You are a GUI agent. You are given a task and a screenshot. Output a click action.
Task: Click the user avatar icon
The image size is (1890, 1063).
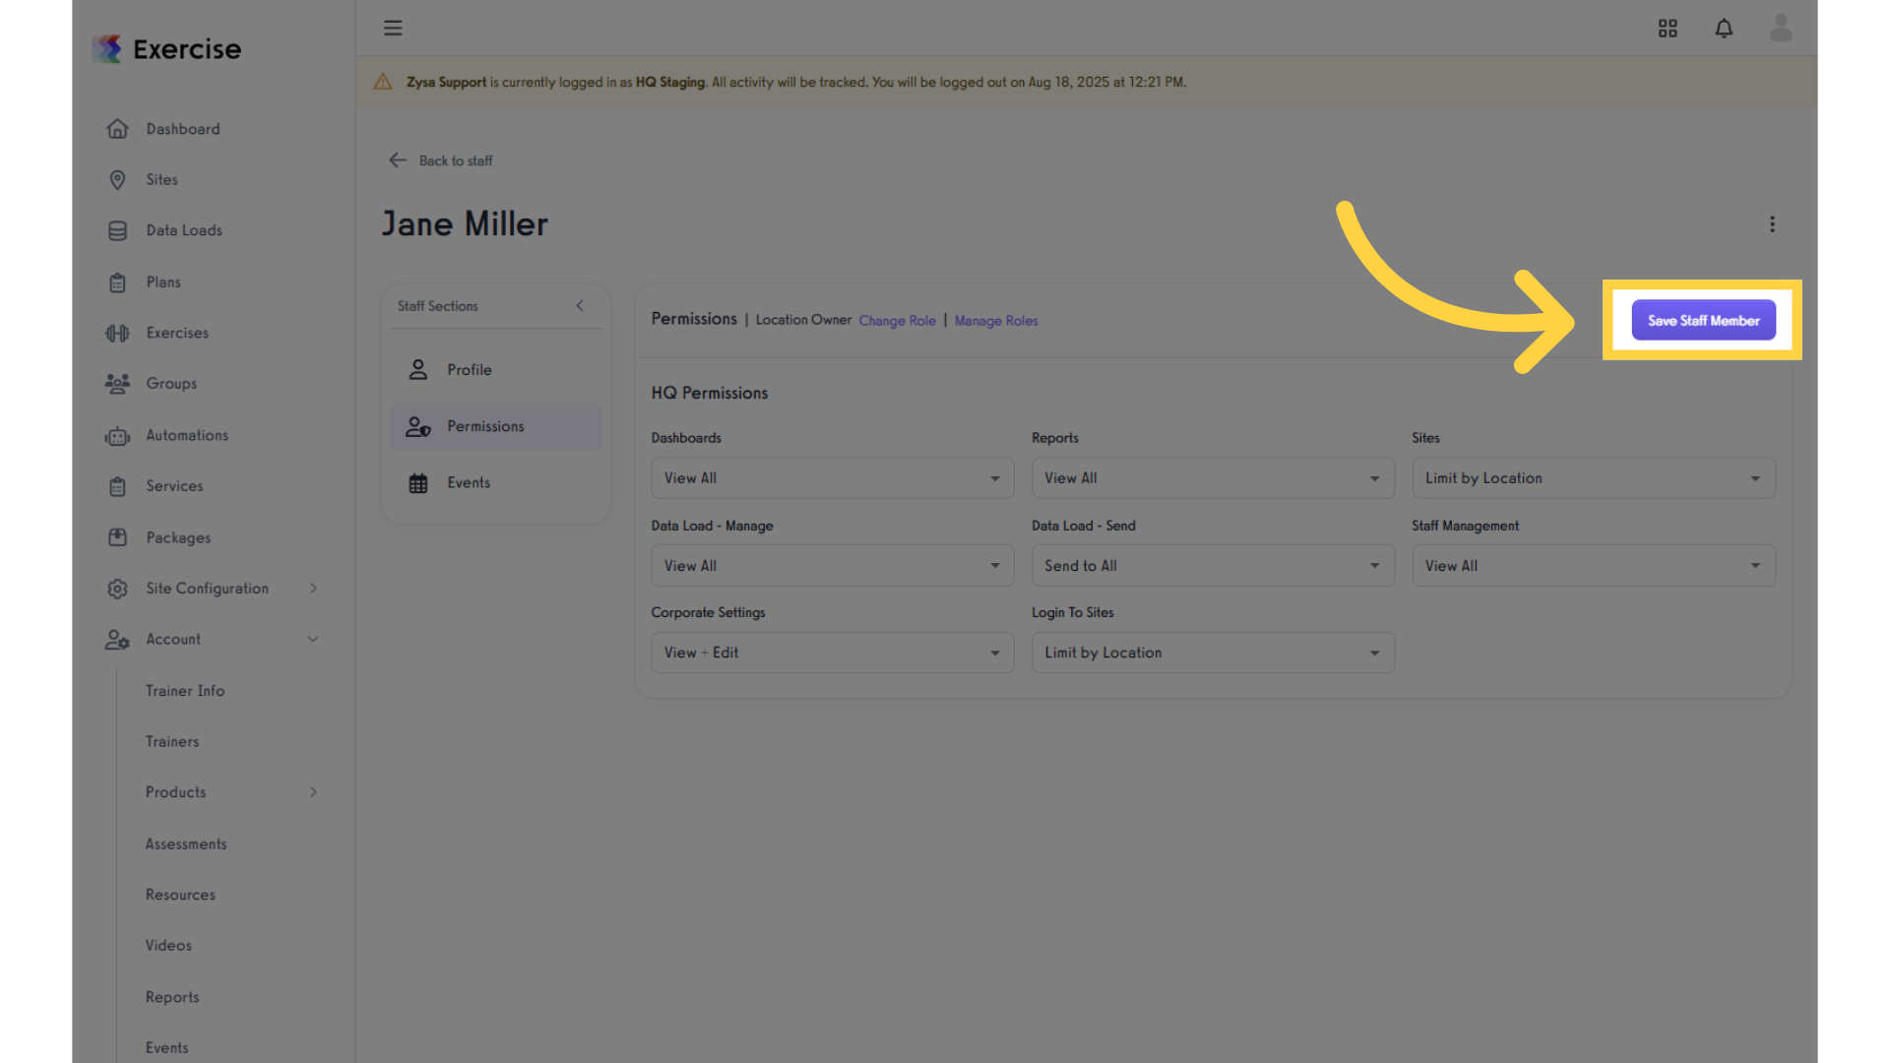point(1781,28)
